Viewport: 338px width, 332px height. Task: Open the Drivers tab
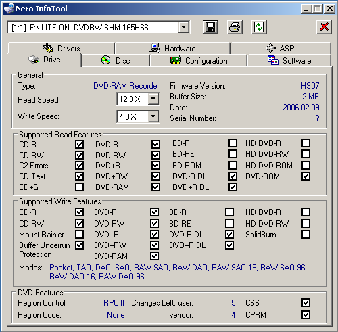click(62, 48)
